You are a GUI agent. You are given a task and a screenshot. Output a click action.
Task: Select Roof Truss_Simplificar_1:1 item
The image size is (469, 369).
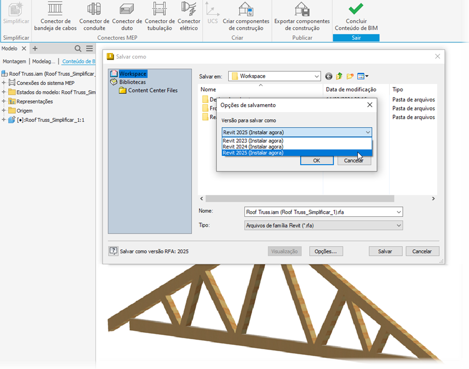(50, 120)
